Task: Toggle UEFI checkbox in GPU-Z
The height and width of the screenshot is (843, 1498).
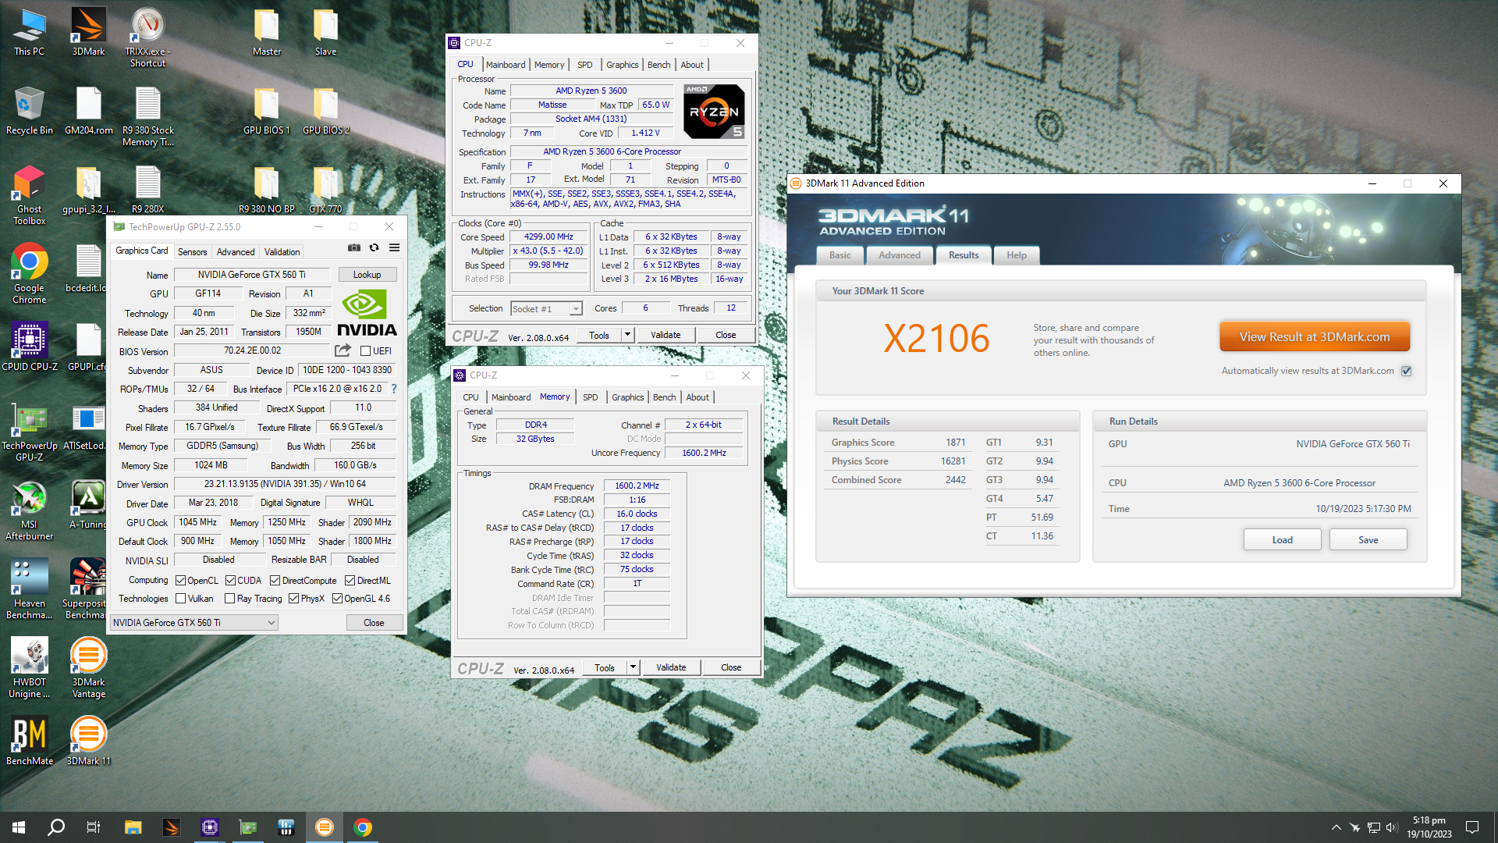Action: tap(365, 351)
